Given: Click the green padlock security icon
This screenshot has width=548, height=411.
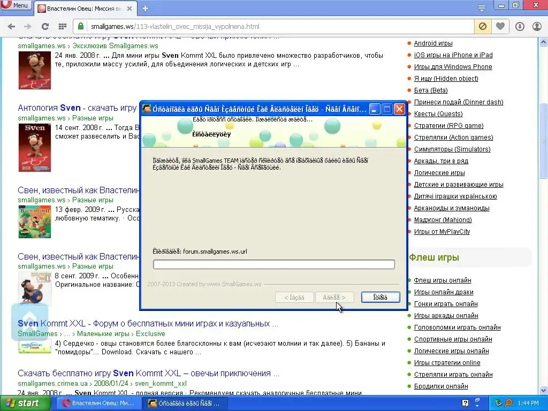Looking at the screenshot, I should click(81, 27).
